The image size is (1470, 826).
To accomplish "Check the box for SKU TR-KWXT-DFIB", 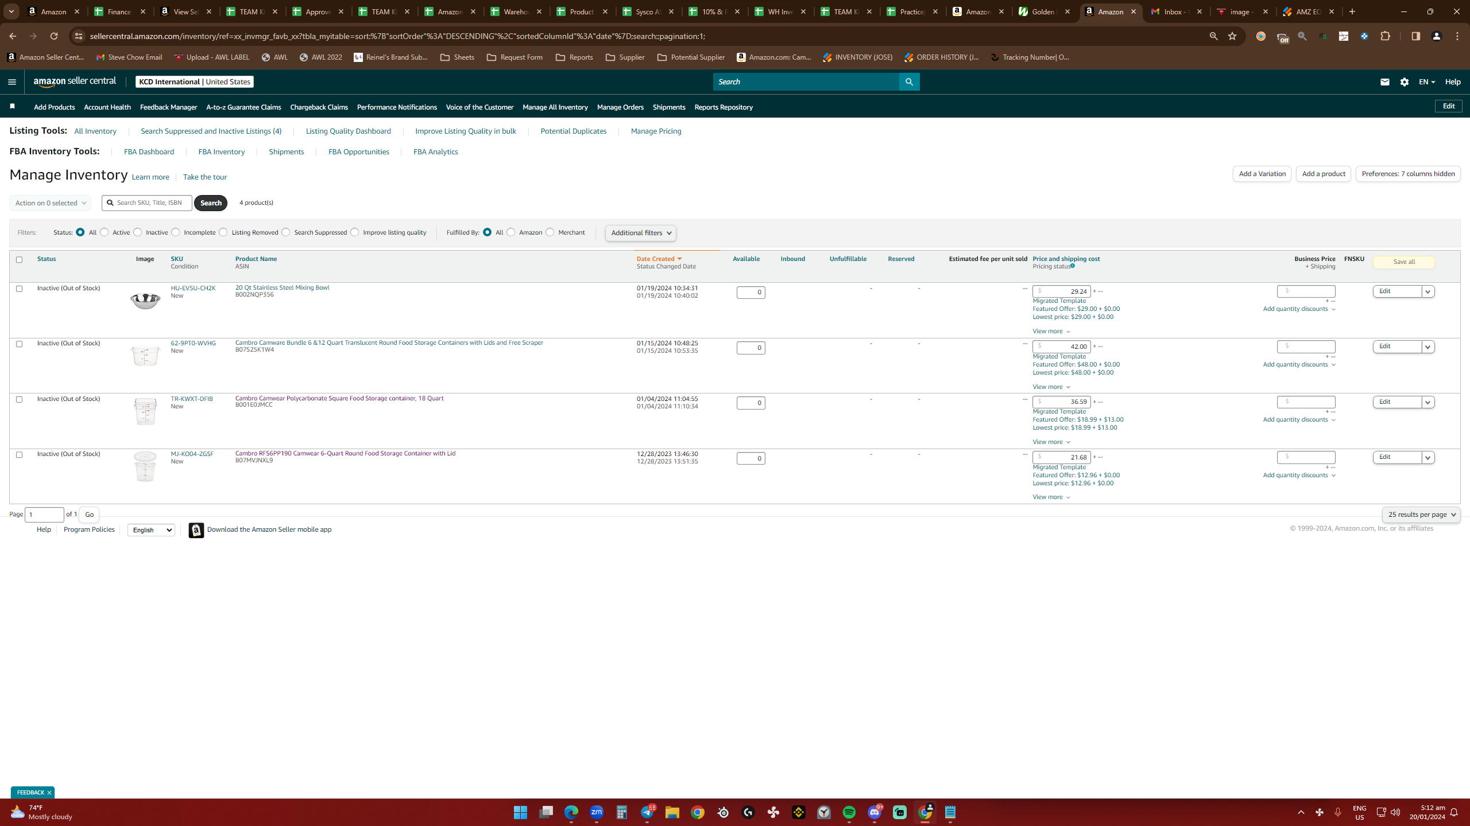I will 19,399.
